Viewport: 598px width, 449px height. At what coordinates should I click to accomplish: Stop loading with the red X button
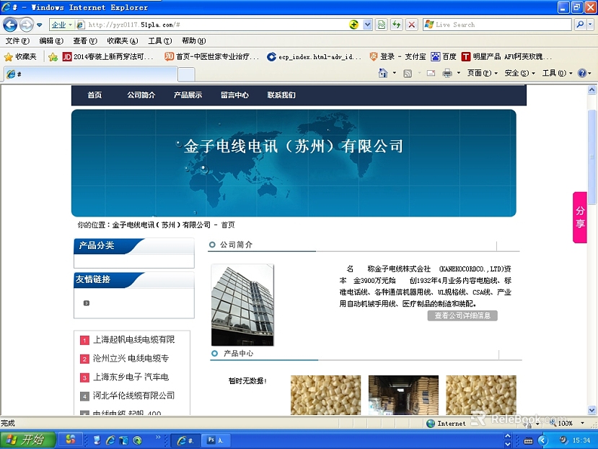point(411,25)
